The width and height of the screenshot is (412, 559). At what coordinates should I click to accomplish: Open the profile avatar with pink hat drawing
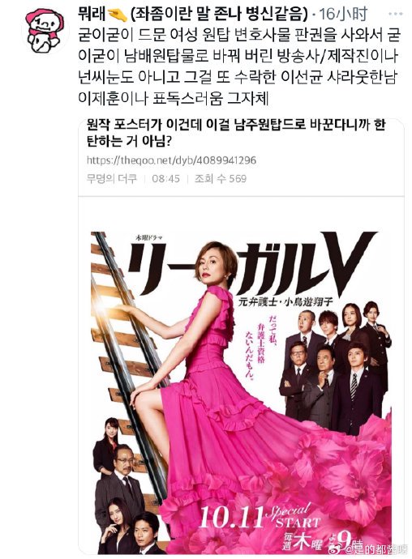(45, 31)
